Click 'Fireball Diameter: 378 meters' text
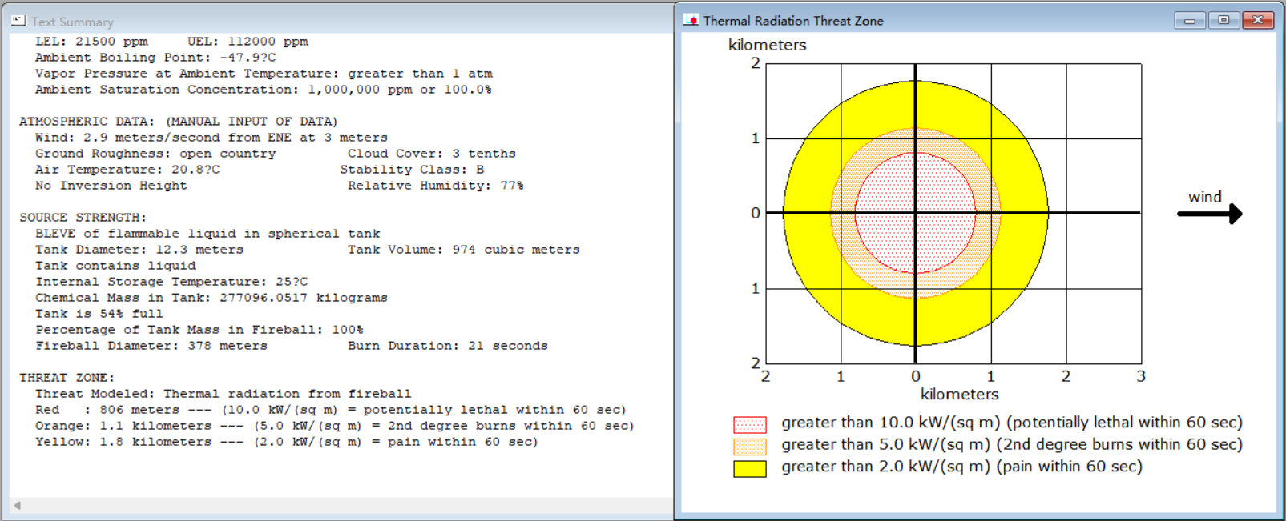This screenshot has height=521, width=1286. point(151,346)
